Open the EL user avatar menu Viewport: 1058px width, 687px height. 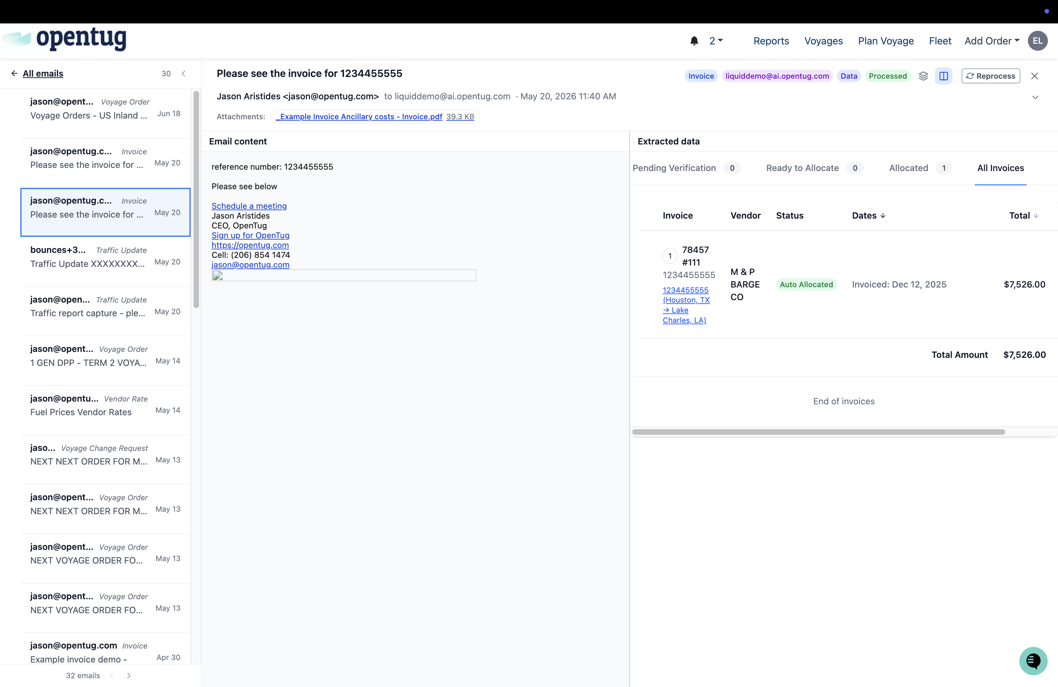1038,41
